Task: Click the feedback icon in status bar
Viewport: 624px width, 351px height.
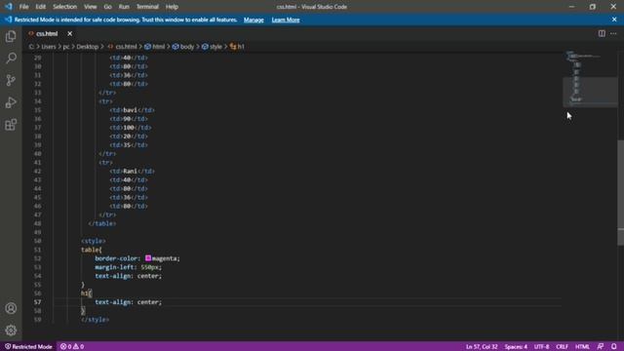Action: [601, 347]
